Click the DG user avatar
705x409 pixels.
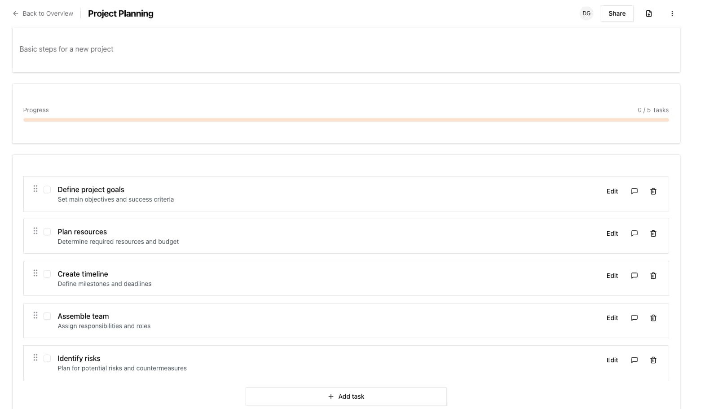[586, 13]
